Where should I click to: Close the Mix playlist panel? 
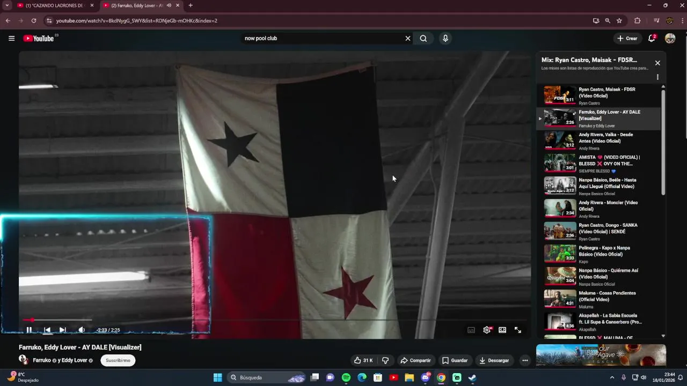click(x=657, y=63)
